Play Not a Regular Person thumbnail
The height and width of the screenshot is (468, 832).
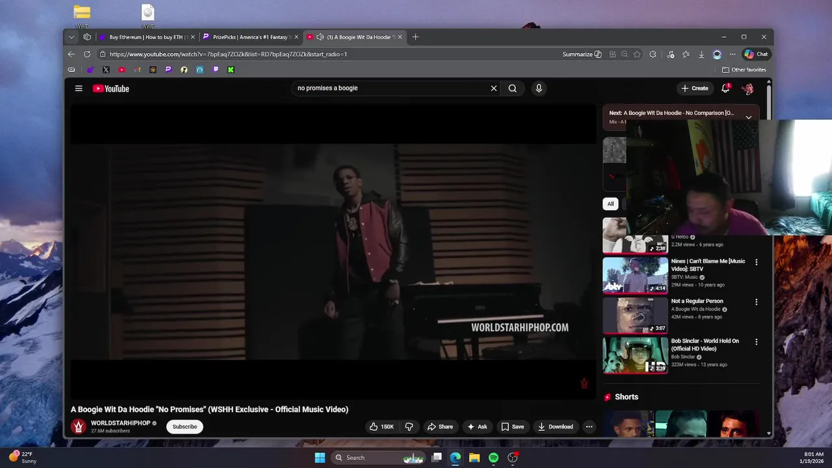(x=635, y=315)
